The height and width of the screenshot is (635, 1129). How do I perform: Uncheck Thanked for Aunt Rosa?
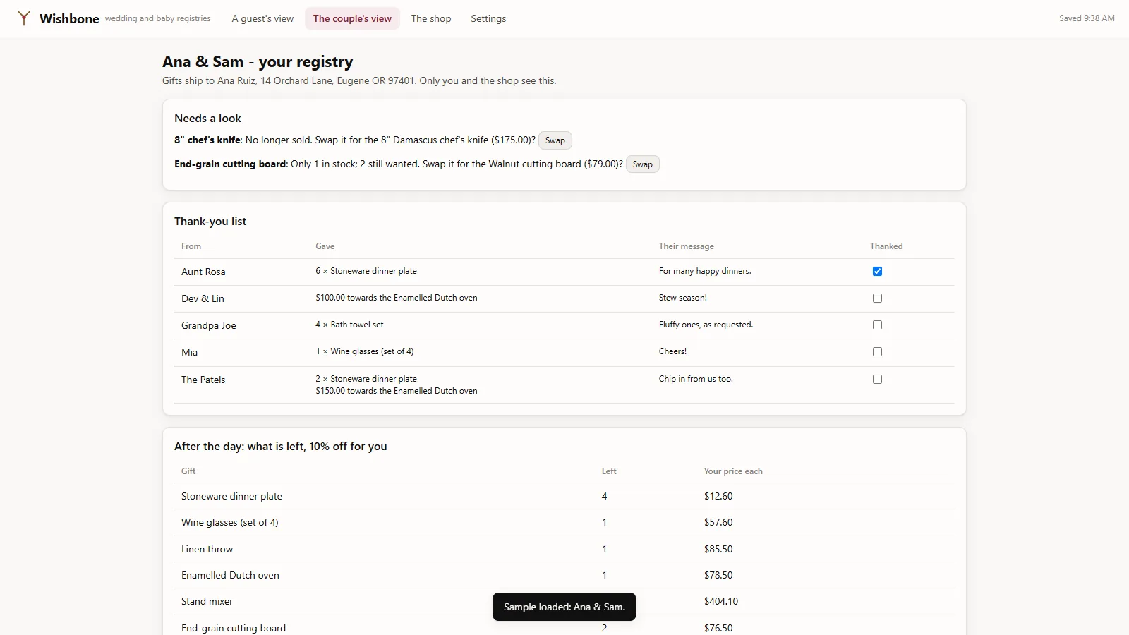click(x=877, y=272)
